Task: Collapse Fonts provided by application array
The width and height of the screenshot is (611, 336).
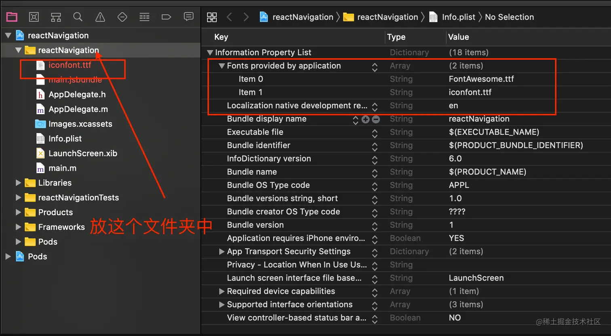Action: pyautogui.click(x=221, y=66)
